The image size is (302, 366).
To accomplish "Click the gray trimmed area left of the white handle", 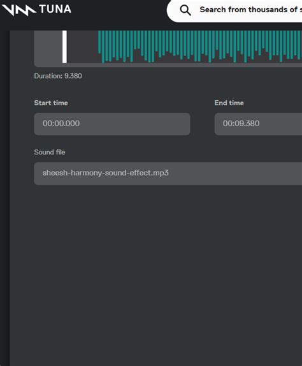I will pyautogui.click(x=48, y=47).
